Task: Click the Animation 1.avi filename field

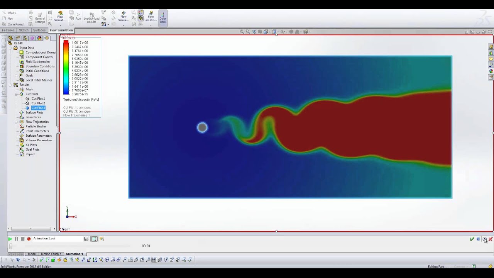Action: pos(58,239)
